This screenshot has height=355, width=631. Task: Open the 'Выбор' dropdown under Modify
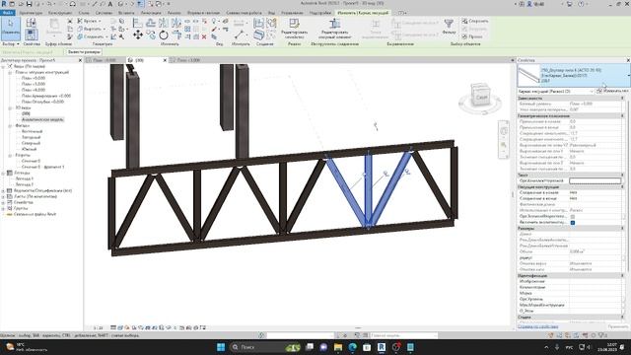(11, 43)
